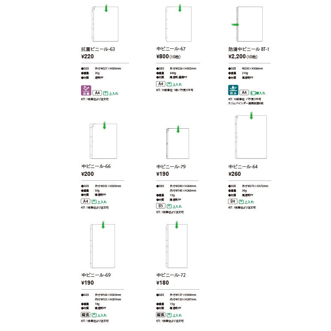
Task: Click the green 上入れ icon under 中ビニール-66
Action: pos(99,202)
